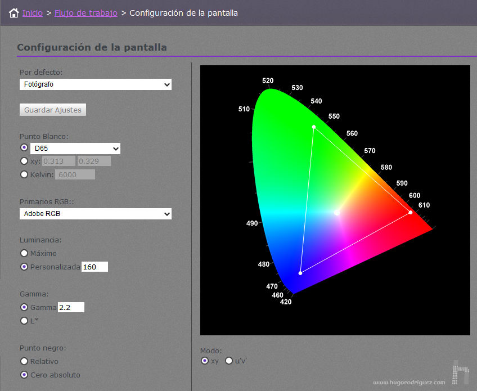This screenshot has height=391, width=477.
Task: Click the gamma value field 2.2
Action: pos(71,307)
